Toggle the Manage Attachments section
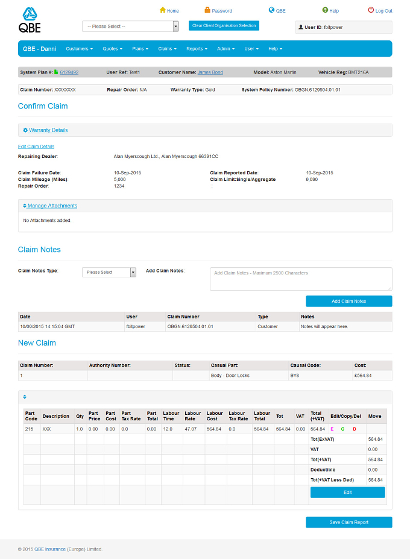Viewport: 410px width, 559px height. (x=50, y=206)
